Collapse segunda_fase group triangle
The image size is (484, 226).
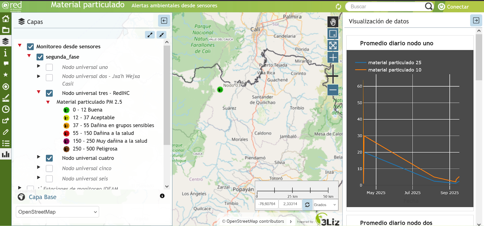pos(29,56)
